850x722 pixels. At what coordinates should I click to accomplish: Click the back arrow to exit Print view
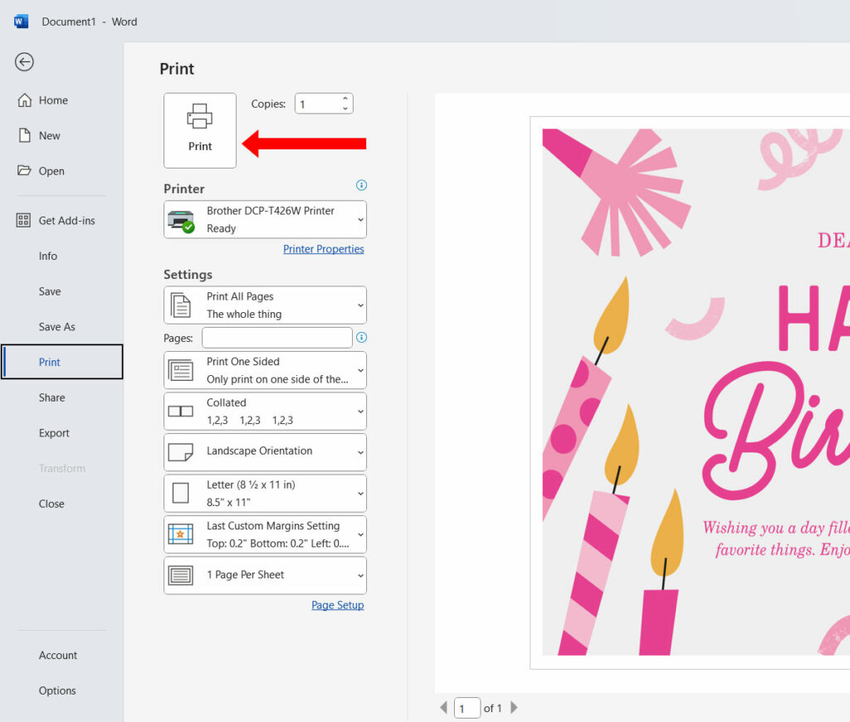click(24, 61)
